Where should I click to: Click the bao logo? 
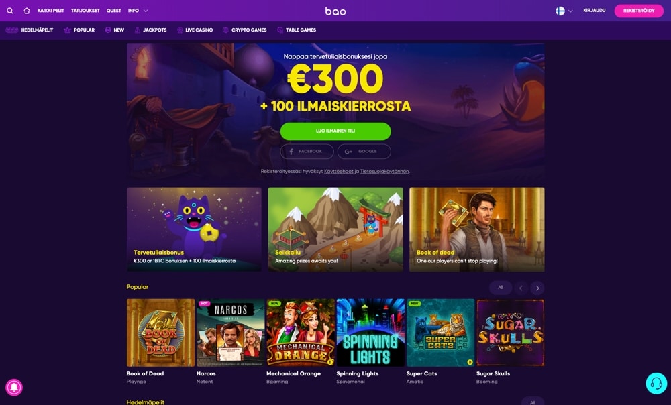(335, 11)
